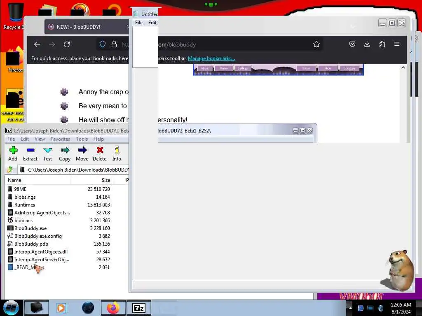
Task: Click the Goodbye button on the webpage banner
Action: [349, 68]
